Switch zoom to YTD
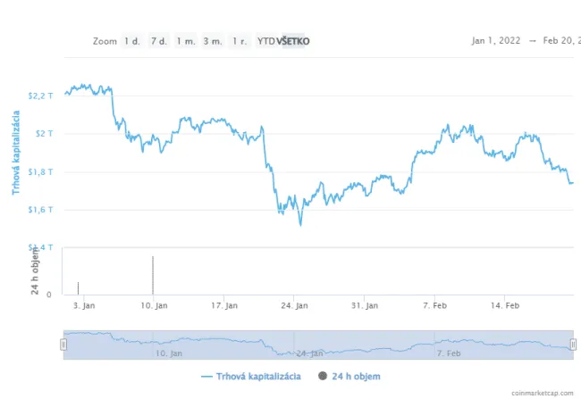This screenshot has width=581, height=399. (265, 41)
